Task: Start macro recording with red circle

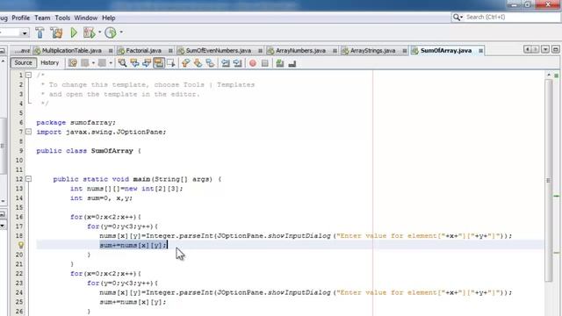Action: [x=253, y=63]
